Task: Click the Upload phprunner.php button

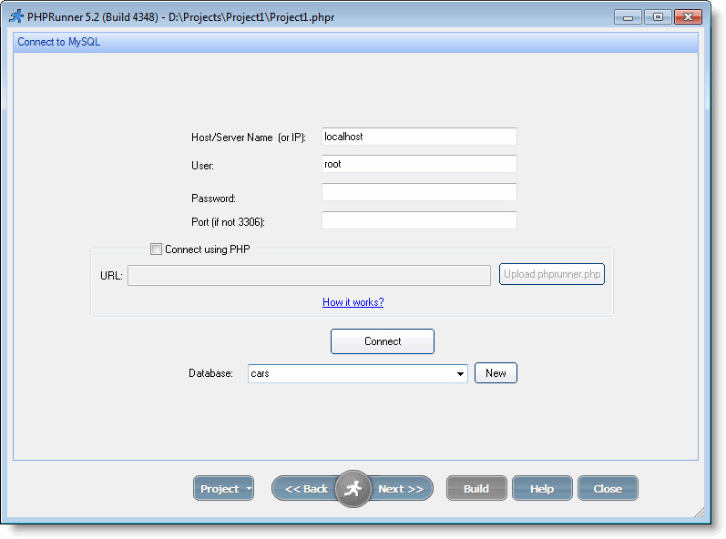Action: point(552,274)
